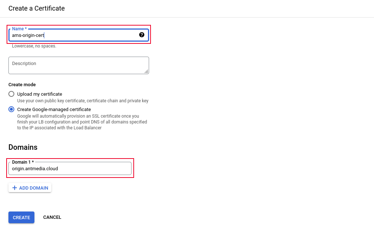374x240 pixels.
Task: Click into the Description text area
Action: [79, 65]
